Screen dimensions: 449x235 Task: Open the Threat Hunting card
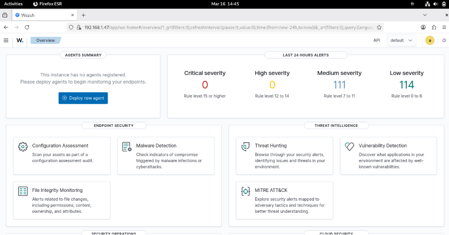click(x=284, y=156)
